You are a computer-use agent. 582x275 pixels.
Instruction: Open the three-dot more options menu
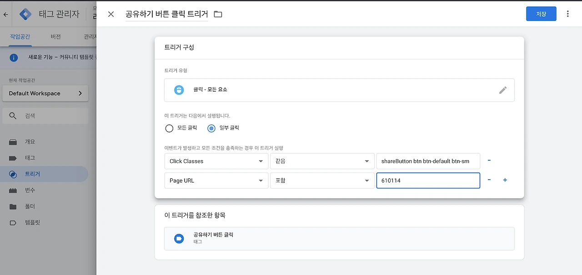[x=567, y=14]
